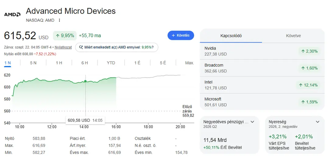
Task: Select the 6 H time range tab
Action: coord(85,63)
